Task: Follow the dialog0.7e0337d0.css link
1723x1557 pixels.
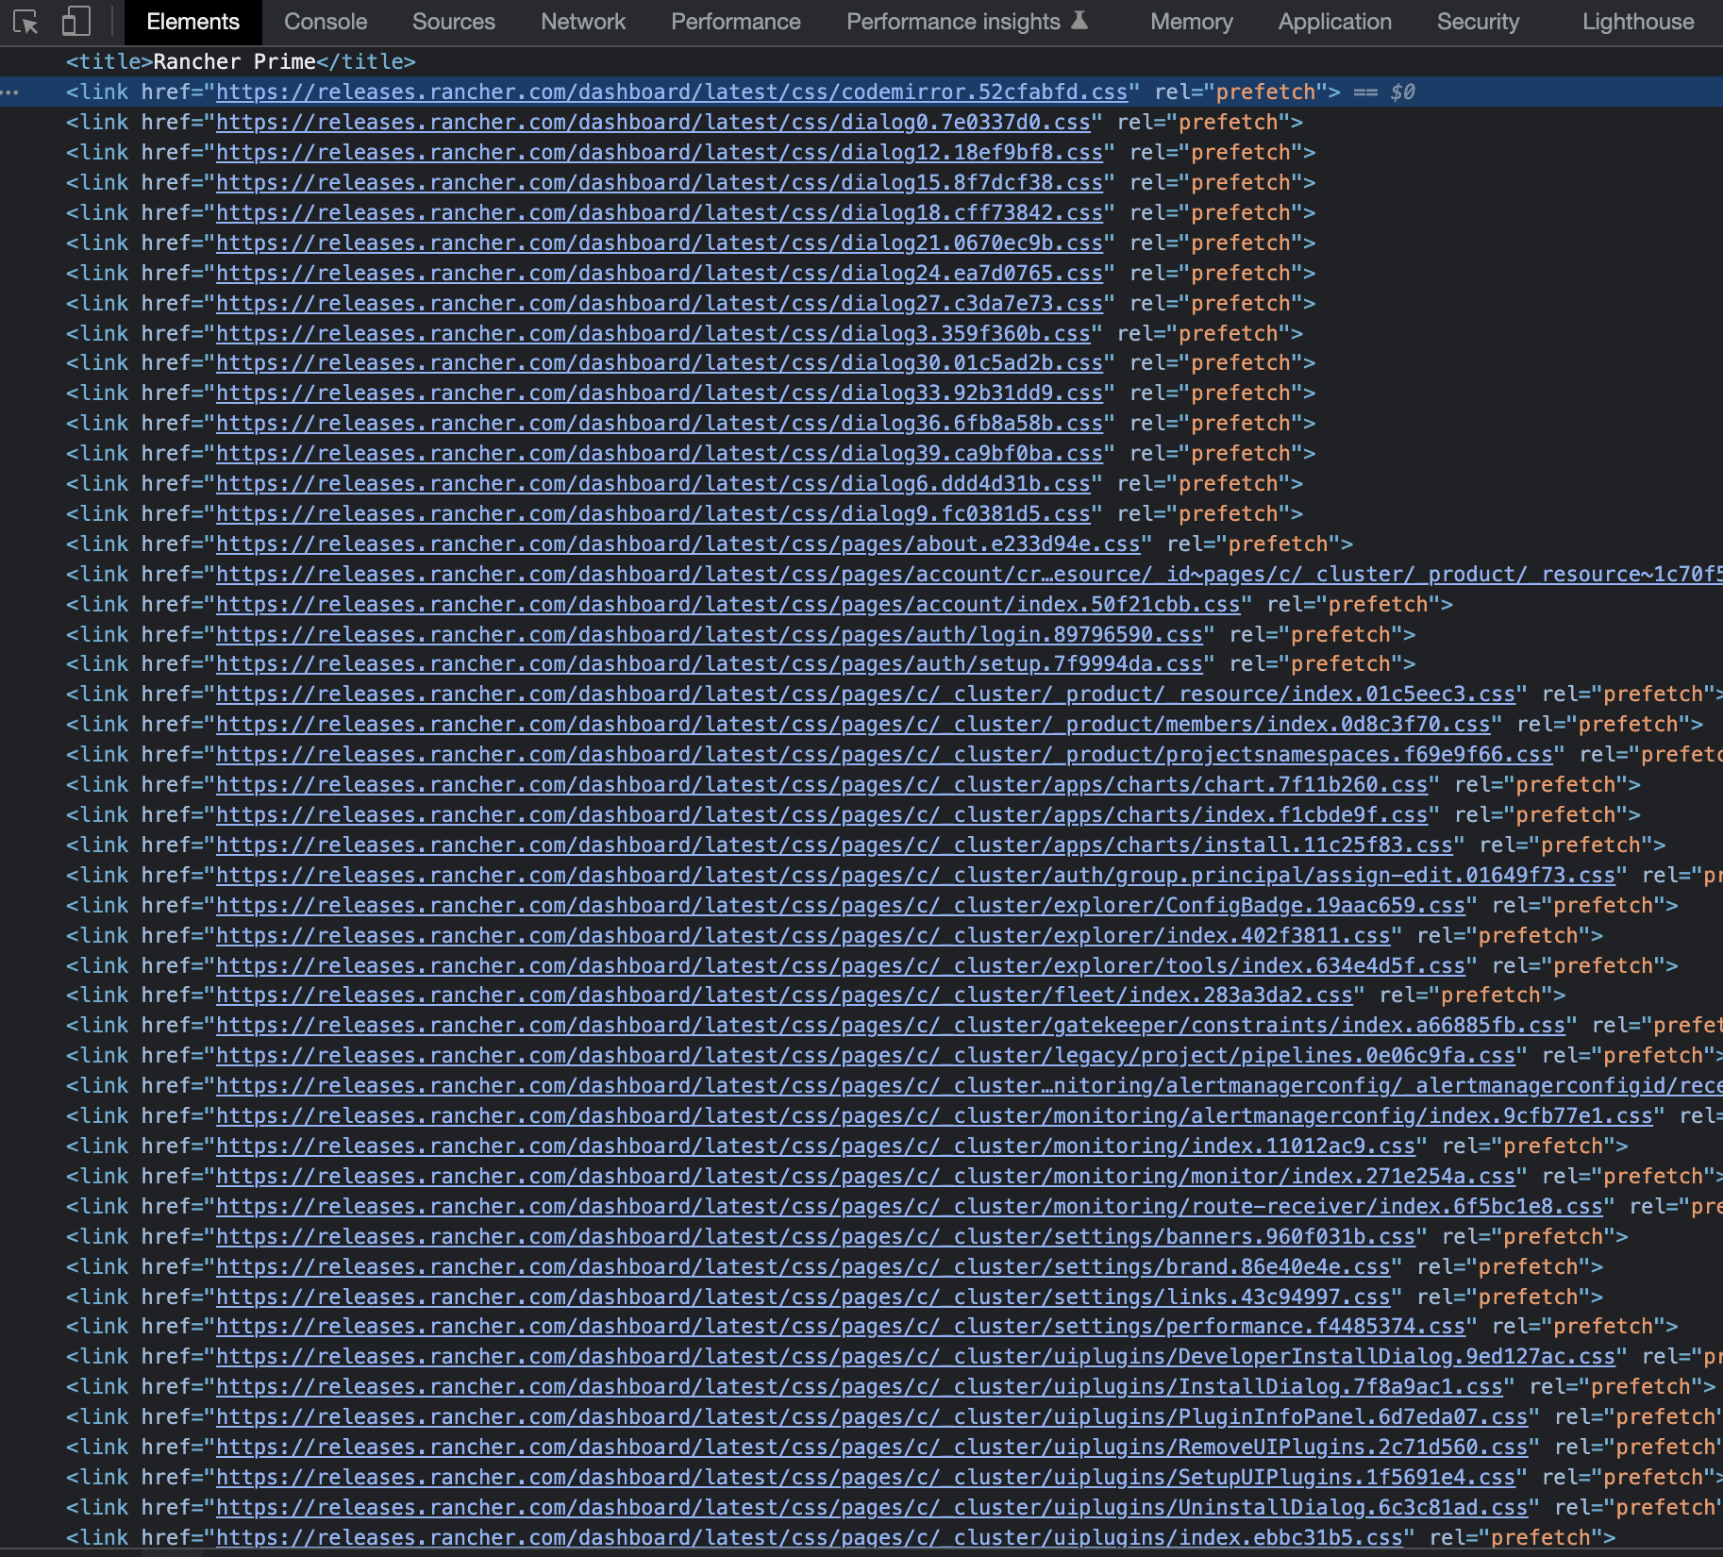Action: (x=655, y=122)
